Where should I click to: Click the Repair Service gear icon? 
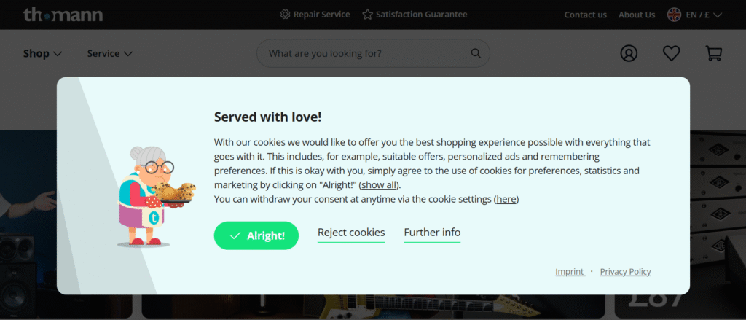pos(285,15)
